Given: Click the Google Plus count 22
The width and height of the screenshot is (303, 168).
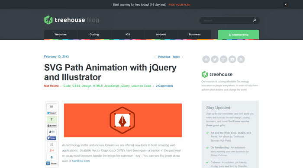Looking at the screenshot, I should point(52,145).
